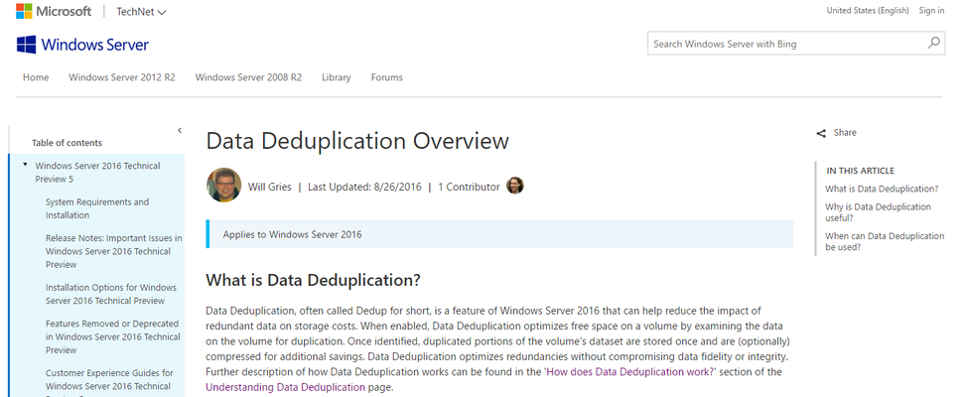
Task: Open the TechNet dropdown menu
Action: pos(141,11)
